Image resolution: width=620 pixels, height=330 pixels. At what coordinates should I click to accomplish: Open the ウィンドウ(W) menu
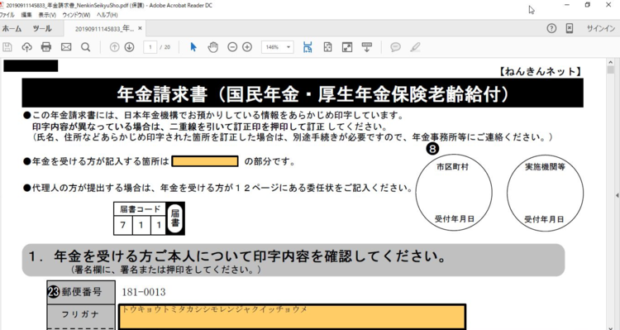coord(76,15)
